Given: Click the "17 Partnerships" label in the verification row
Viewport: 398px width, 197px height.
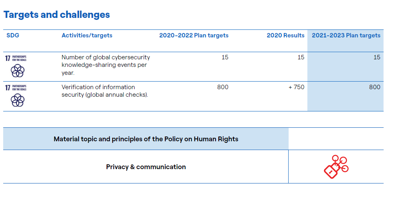Looking at the screenshot, I should click(16, 88).
